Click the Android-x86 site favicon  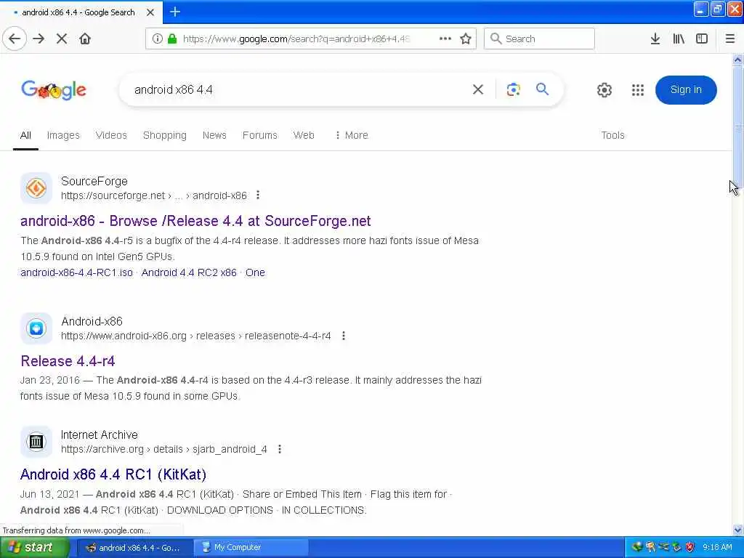36,328
